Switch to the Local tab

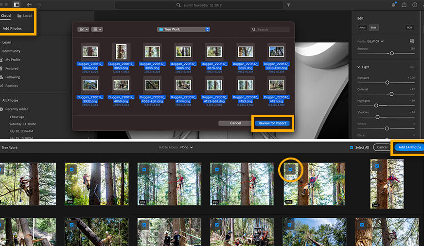[24, 16]
